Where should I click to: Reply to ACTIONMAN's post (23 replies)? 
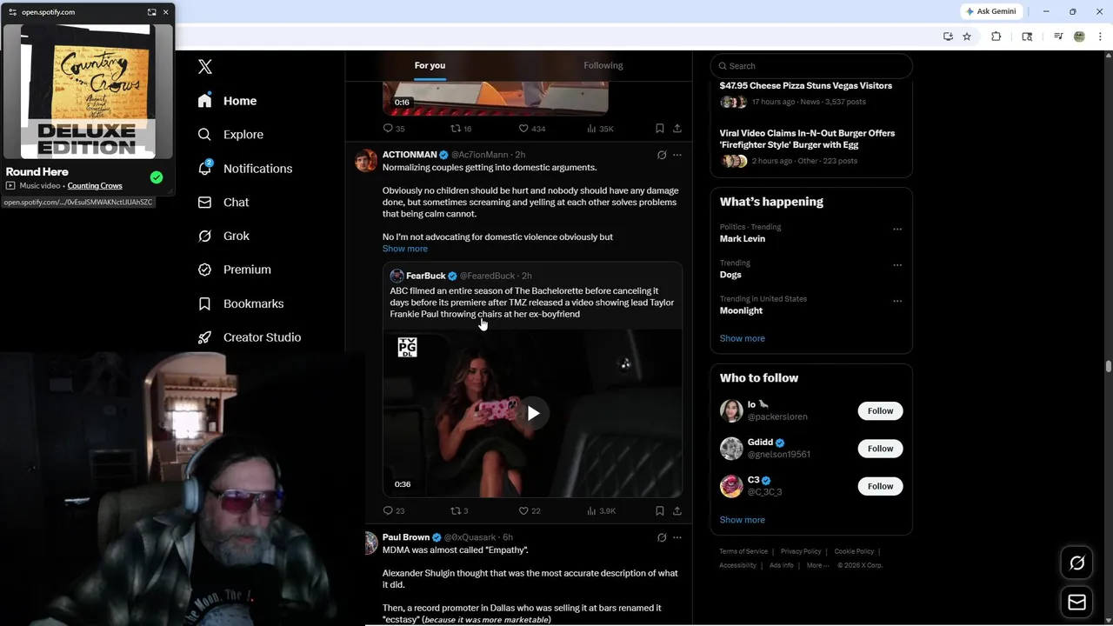point(394,511)
